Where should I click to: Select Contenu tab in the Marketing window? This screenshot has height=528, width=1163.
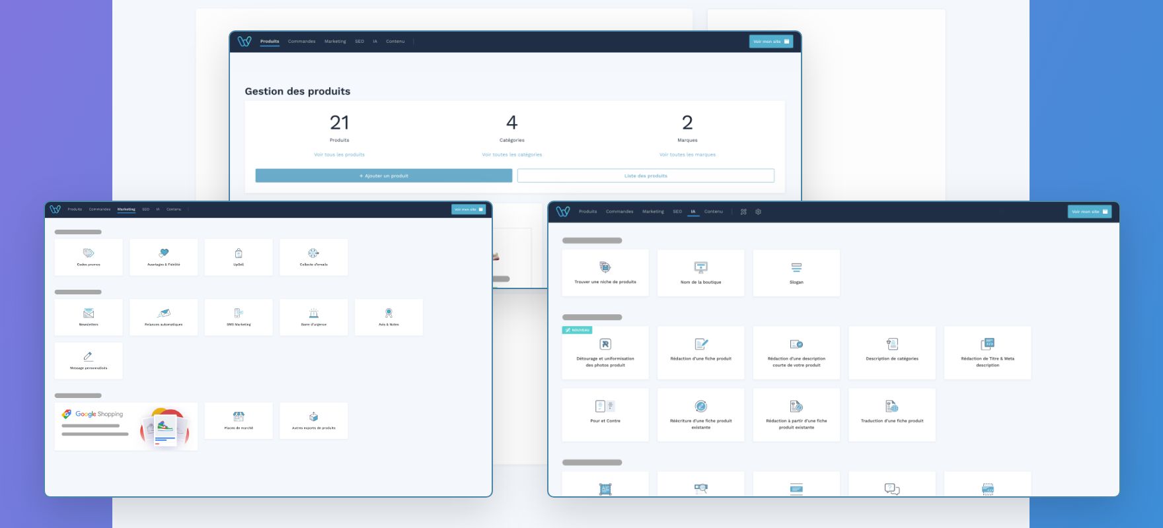pyautogui.click(x=174, y=209)
